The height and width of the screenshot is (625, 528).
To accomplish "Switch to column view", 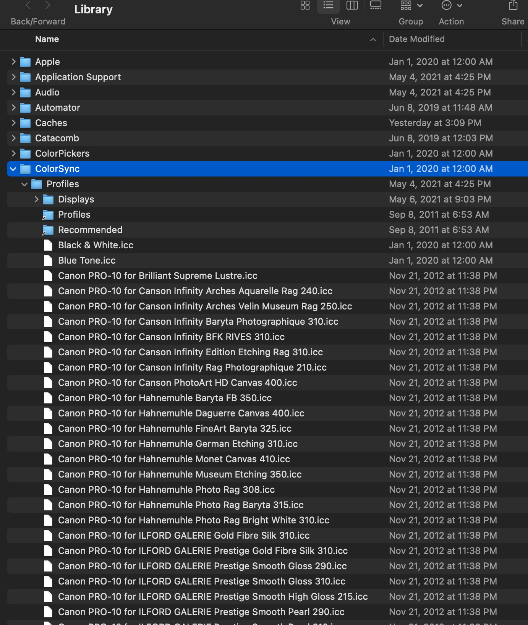I will [352, 5].
